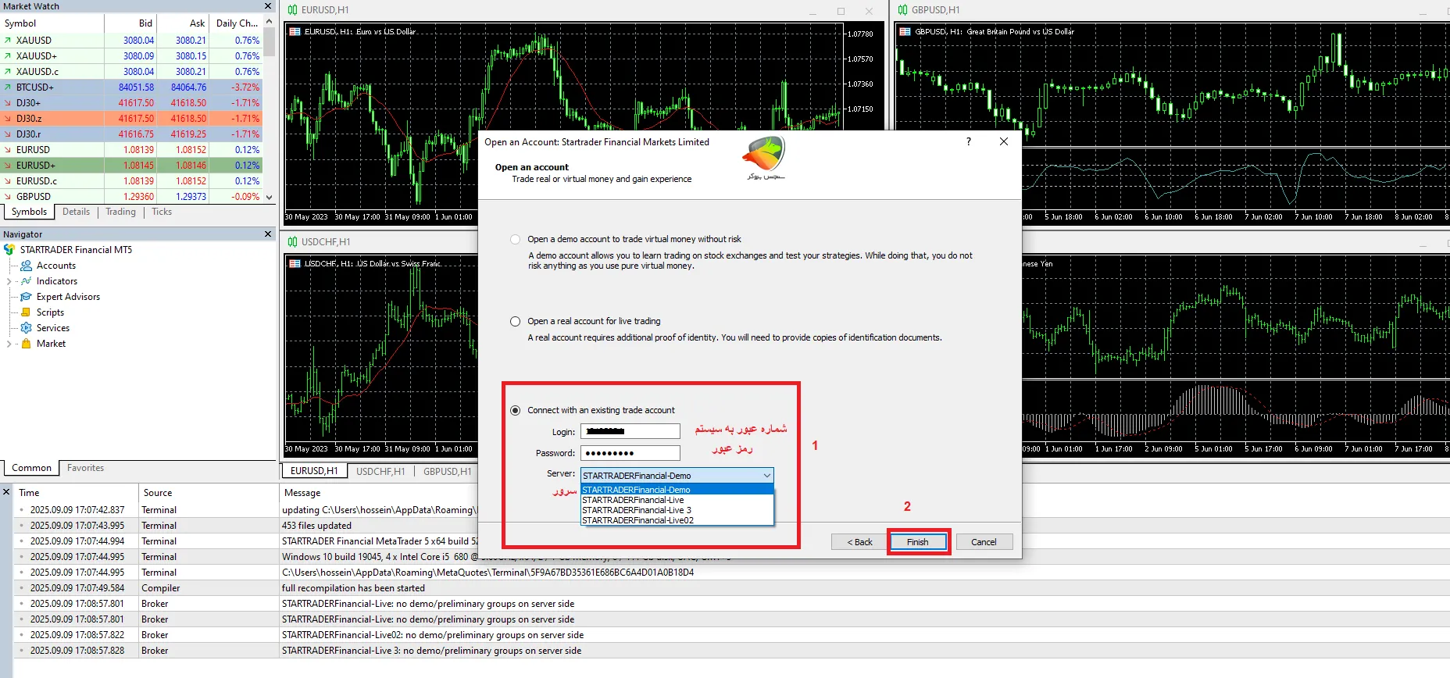Select connect with existing trade account option
The image size is (1450, 678).
click(x=515, y=411)
